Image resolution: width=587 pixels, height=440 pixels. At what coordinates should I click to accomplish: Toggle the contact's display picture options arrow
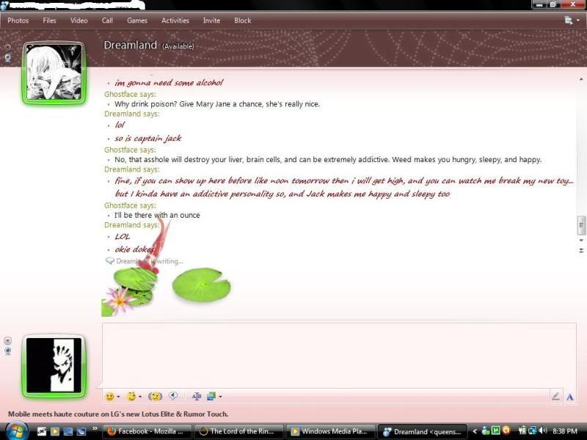coord(8,46)
